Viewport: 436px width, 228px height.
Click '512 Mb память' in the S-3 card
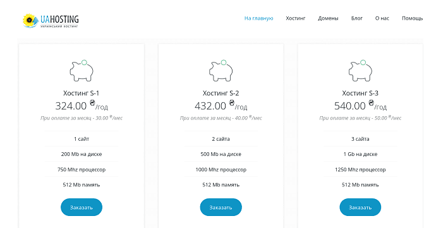pos(360,184)
